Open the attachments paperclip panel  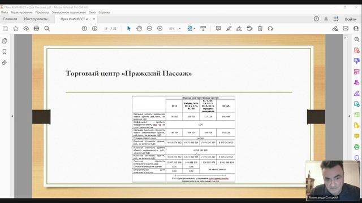pos(5,63)
